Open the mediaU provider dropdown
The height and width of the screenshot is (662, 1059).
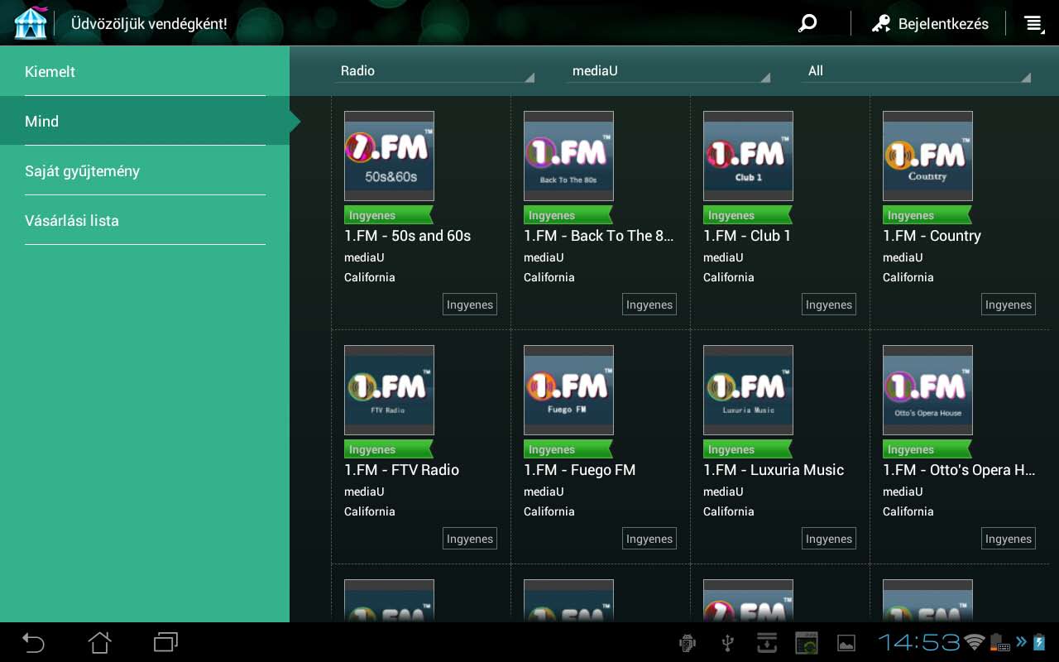coord(669,71)
